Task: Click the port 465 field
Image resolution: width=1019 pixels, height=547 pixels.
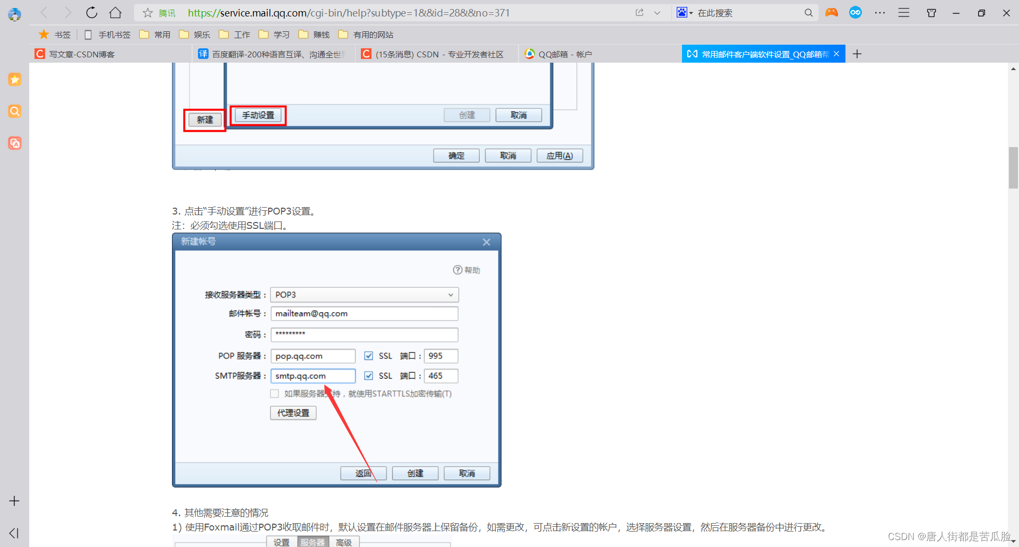Action: tap(441, 376)
